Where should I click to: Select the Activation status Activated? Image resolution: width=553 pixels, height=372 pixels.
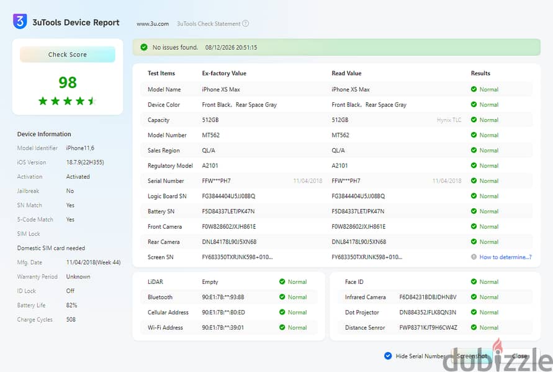[78, 177]
